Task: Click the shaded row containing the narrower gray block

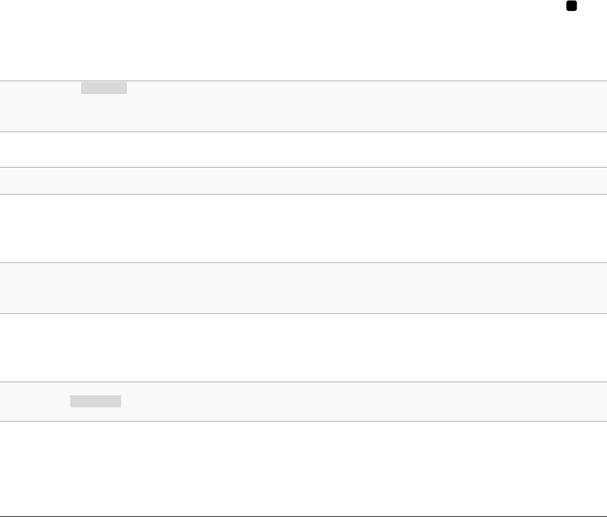Action: click(303, 106)
